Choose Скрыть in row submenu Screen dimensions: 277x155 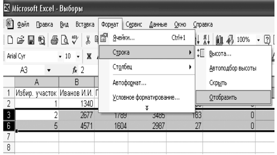234,83
